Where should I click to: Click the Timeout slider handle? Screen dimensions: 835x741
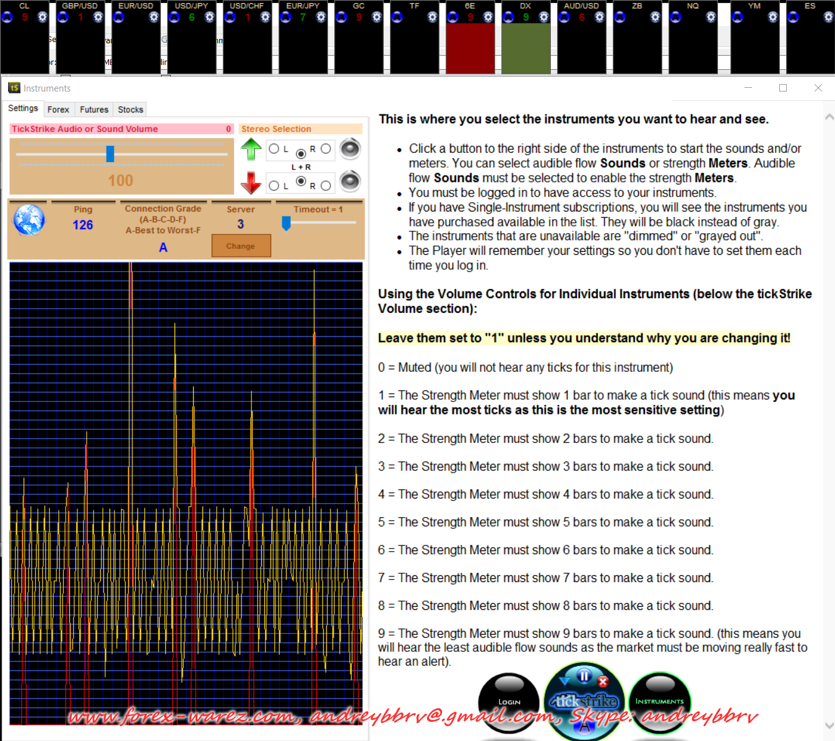(x=286, y=223)
